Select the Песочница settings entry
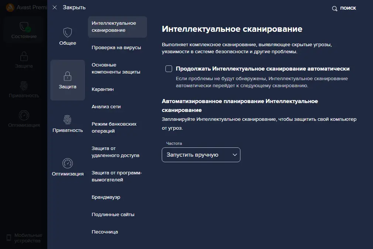This screenshot has width=373, height=249. (105, 232)
